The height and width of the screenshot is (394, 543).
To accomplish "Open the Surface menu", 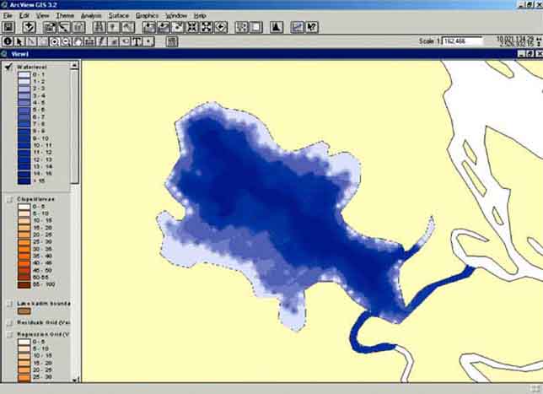I will point(119,15).
